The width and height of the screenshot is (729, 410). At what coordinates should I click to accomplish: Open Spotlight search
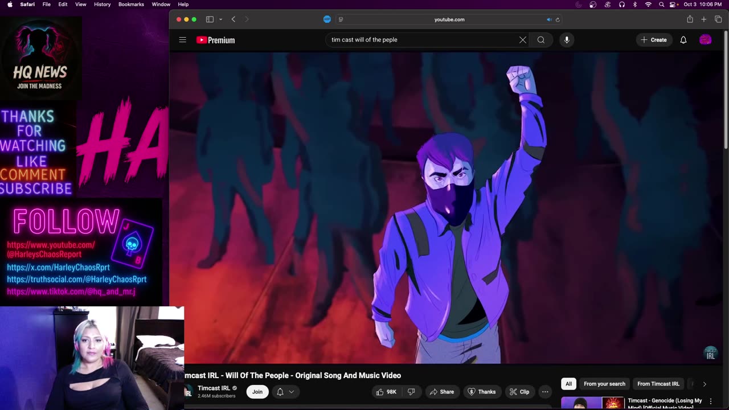(x=661, y=5)
